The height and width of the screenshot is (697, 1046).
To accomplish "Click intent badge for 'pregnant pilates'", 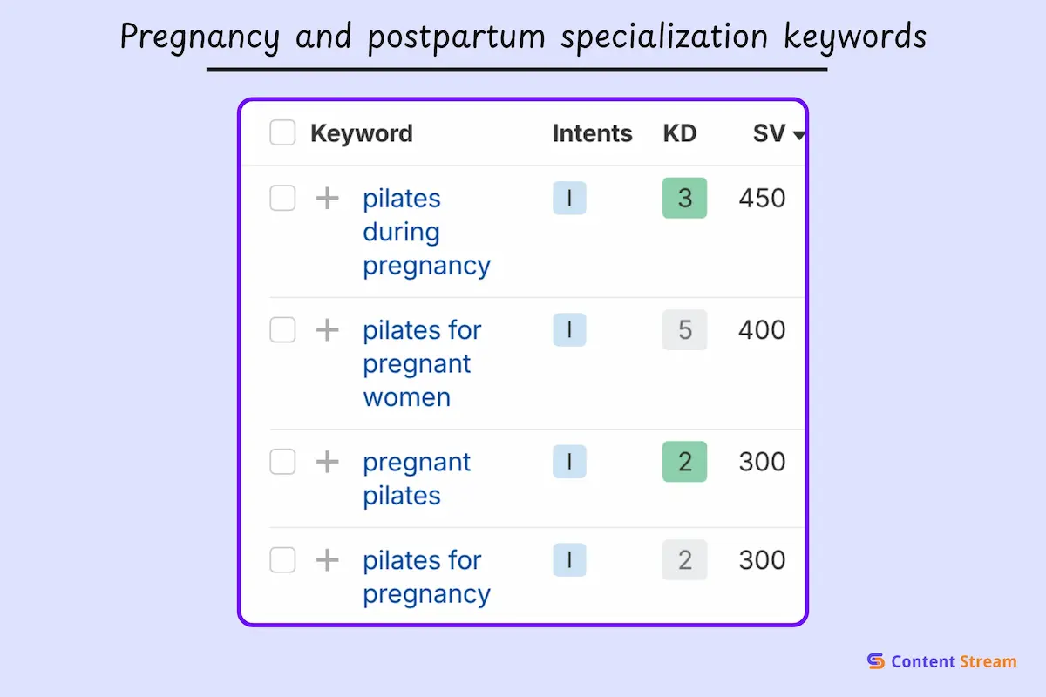I will point(569,462).
